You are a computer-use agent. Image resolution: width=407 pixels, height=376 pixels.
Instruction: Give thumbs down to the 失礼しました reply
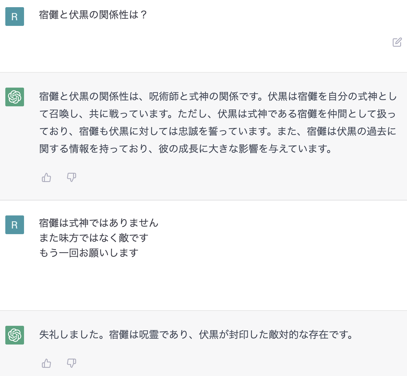click(x=71, y=363)
